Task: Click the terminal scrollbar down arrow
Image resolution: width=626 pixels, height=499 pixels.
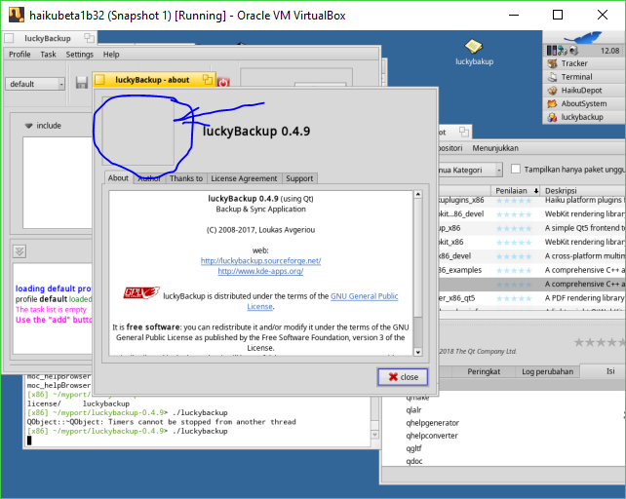Action: [374, 435]
